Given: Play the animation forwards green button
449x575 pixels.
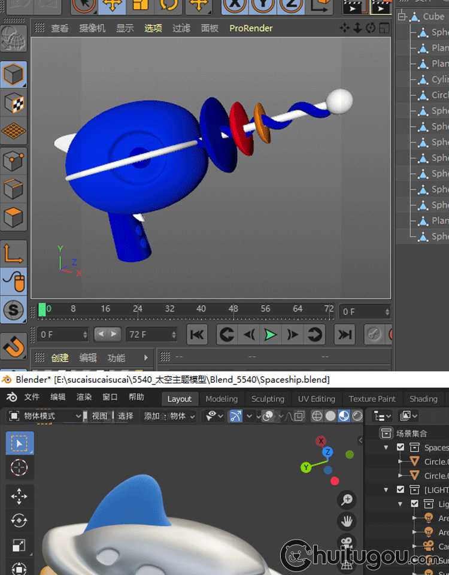Looking at the screenshot, I should 271,334.
